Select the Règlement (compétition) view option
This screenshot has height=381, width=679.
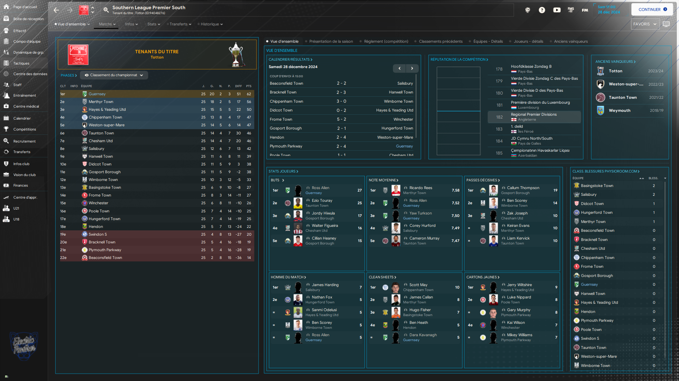pos(385,41)
